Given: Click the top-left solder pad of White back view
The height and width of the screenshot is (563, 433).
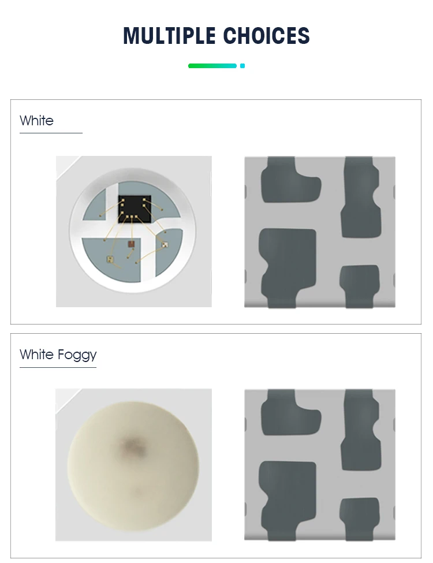Looking at the screenshot, I should coord(290,180).
